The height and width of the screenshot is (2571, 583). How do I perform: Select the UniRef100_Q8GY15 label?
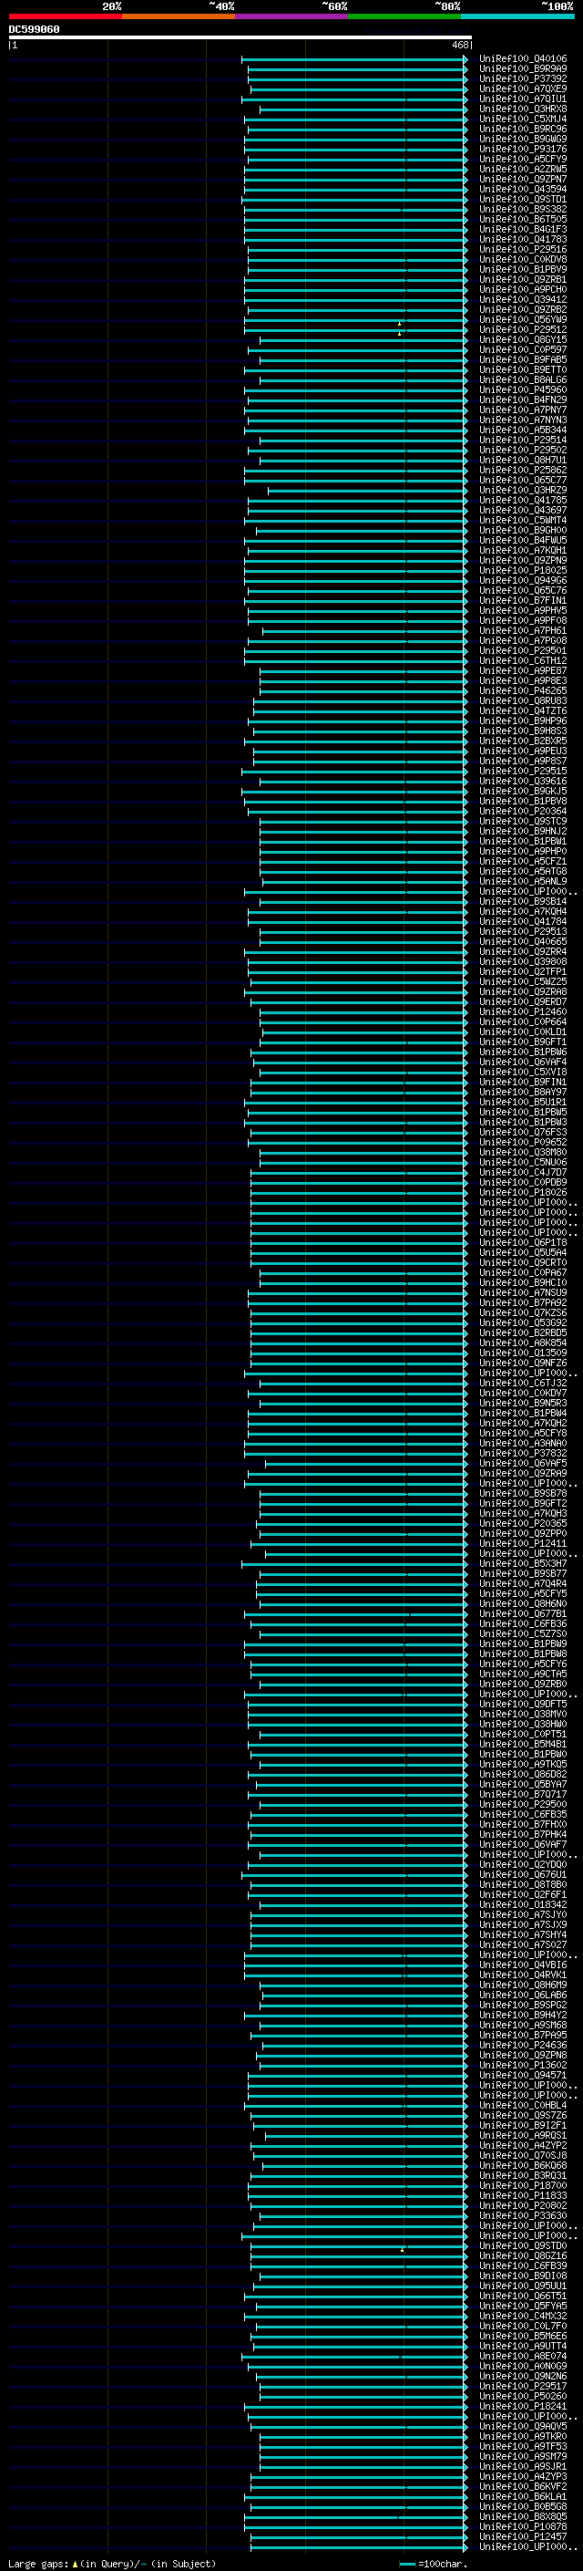tap(523, 339)
